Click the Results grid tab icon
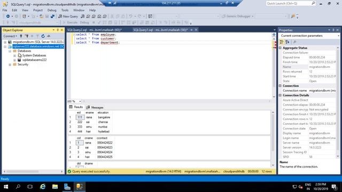The image size is (342, 192). click(71, 107)
